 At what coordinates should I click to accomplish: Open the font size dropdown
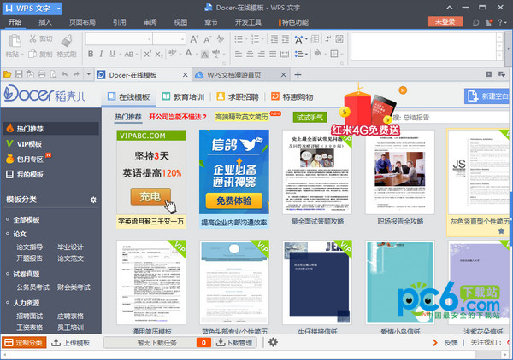183,39
